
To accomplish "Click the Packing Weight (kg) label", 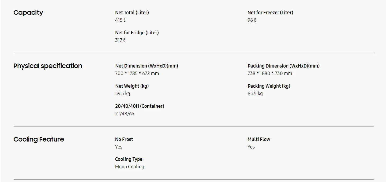I will (x=269, y=86).
